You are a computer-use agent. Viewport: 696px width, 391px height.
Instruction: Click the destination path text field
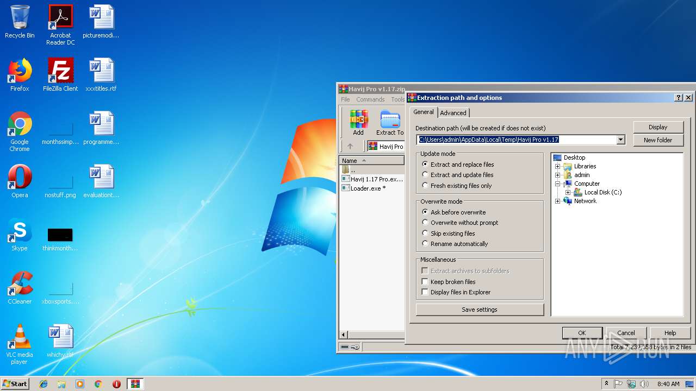click(517, 140)
